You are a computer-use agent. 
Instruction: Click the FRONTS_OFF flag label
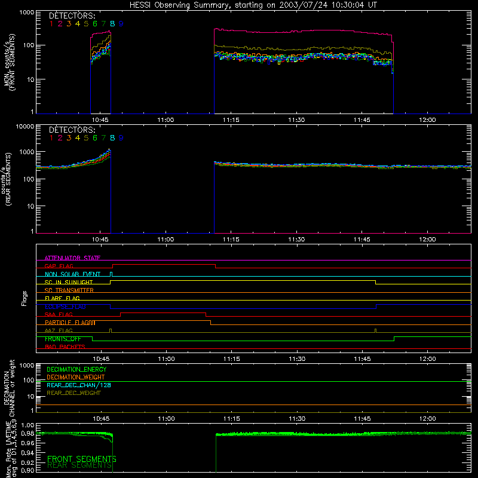63,339
